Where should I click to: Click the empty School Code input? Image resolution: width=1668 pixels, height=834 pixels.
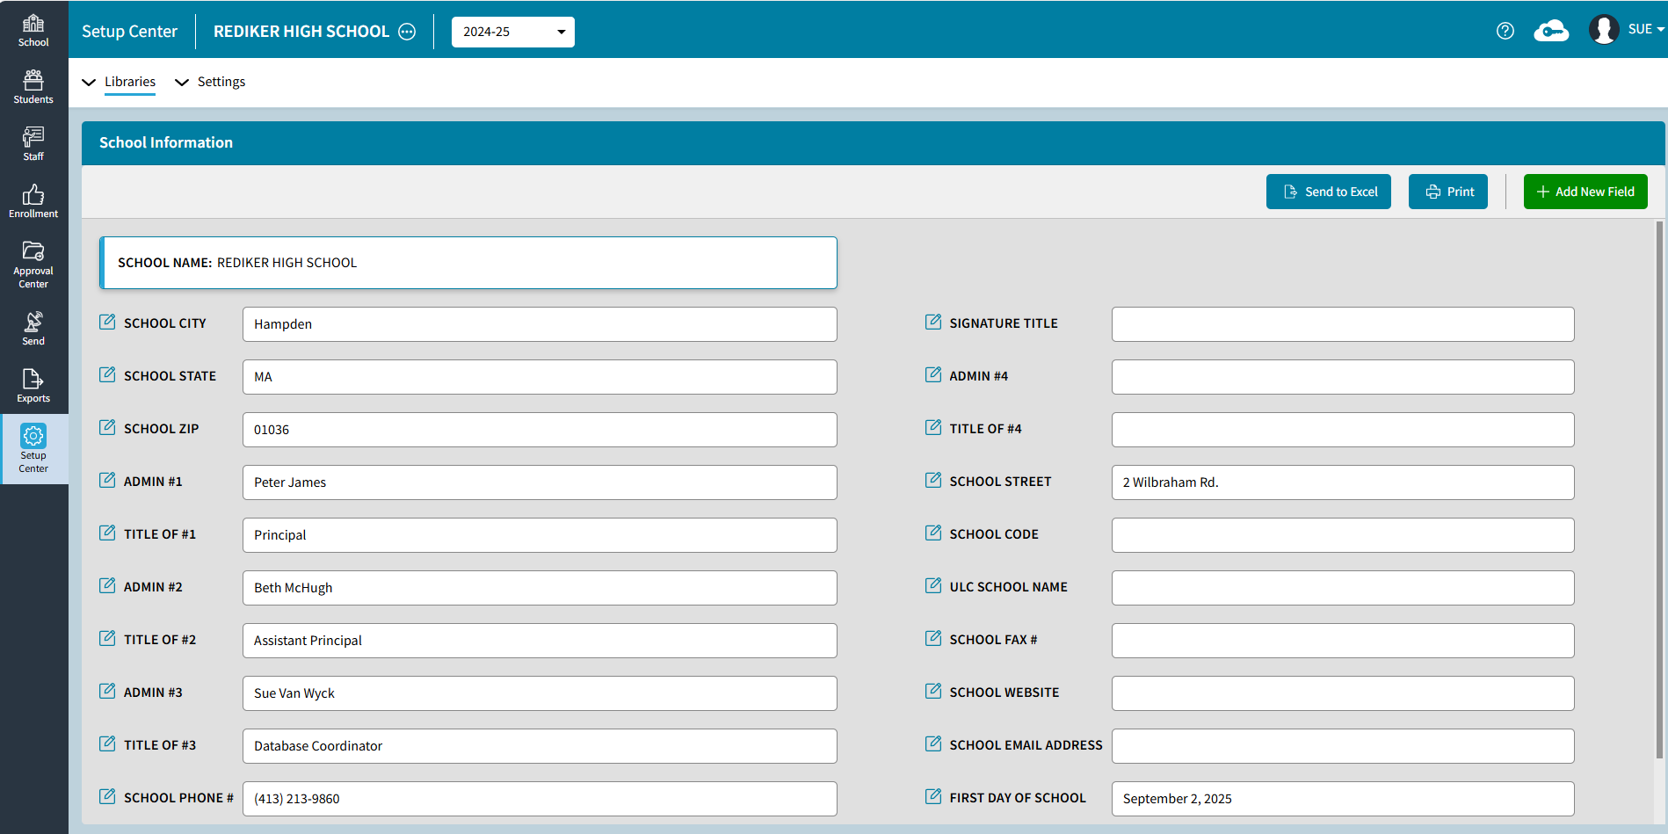point(1343,535)
